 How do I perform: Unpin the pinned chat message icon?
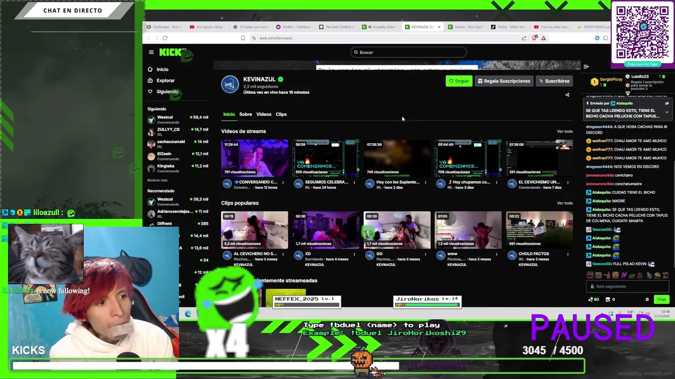click(x=667, y=104)
